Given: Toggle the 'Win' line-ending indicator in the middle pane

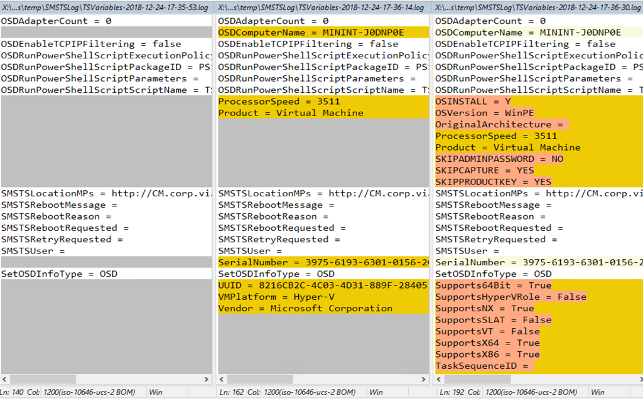Looking at the screenshot, I should pos(376,391).
